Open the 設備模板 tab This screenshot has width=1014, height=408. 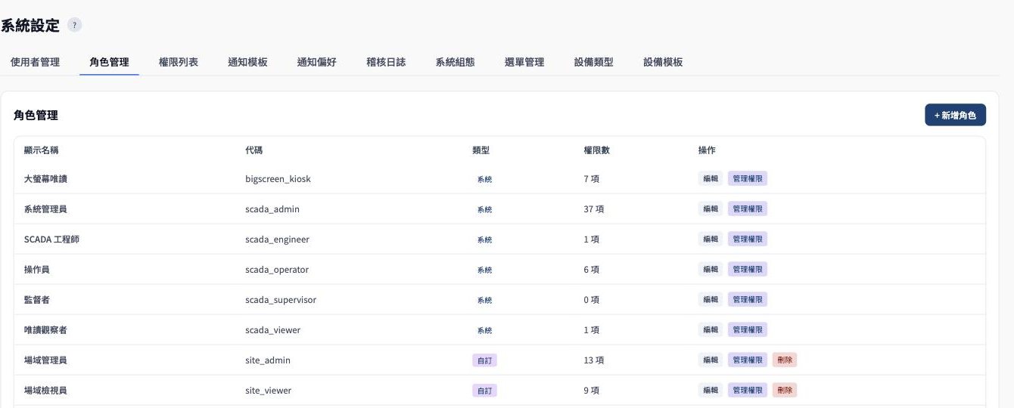[663, 62]
